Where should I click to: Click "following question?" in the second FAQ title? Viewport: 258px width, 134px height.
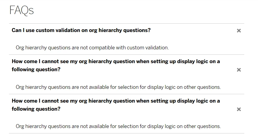(36, 69)
